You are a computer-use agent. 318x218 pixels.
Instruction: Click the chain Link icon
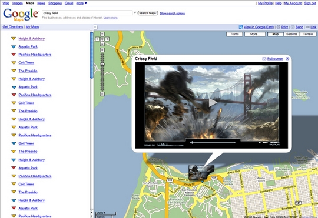[x=307, y=27]
